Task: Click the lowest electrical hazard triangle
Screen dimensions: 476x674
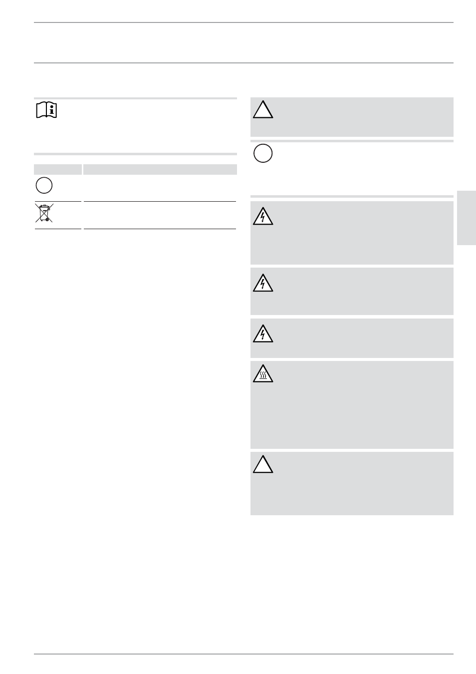Action: click(263, 333)
